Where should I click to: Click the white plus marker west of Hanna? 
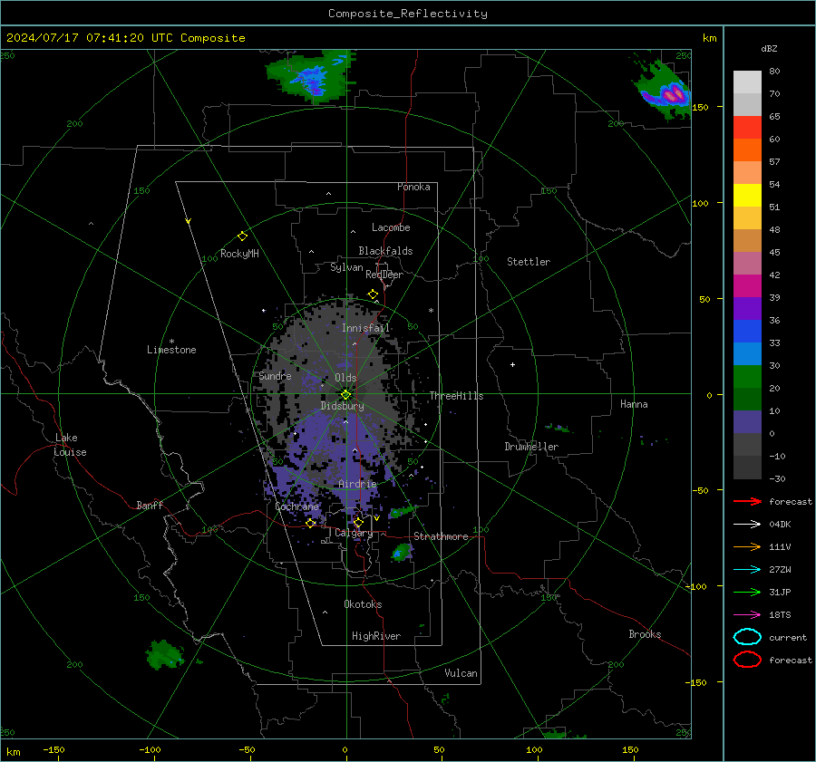click(x=512, y=364)
